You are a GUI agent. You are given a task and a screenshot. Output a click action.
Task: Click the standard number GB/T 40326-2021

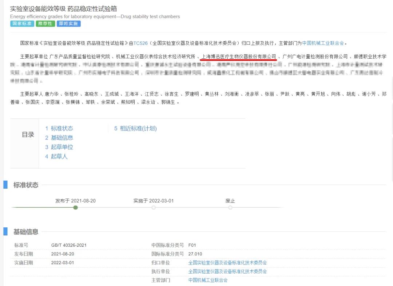pyautogui.click(x=69, y=245)
